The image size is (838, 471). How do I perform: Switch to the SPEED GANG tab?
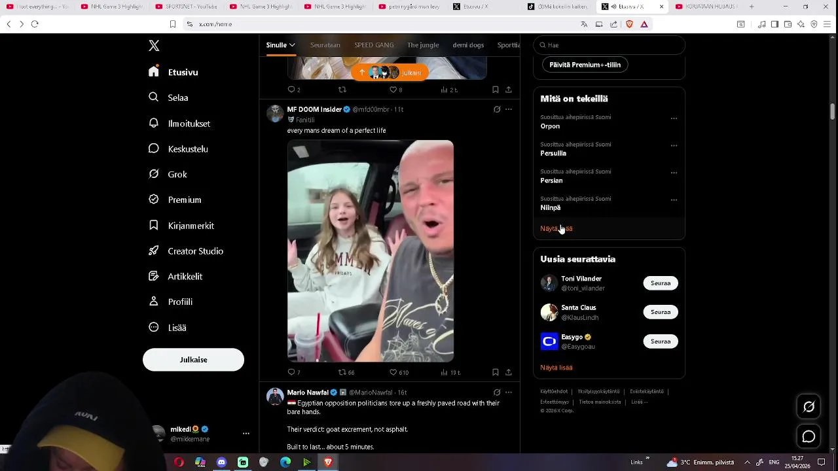[x=374, y=45]
